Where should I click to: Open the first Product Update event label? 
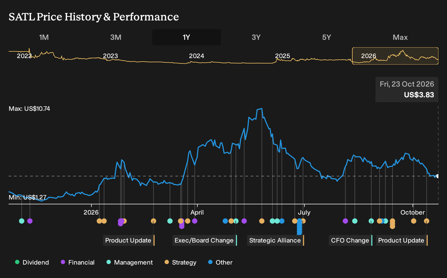click(x=129, y=240)
